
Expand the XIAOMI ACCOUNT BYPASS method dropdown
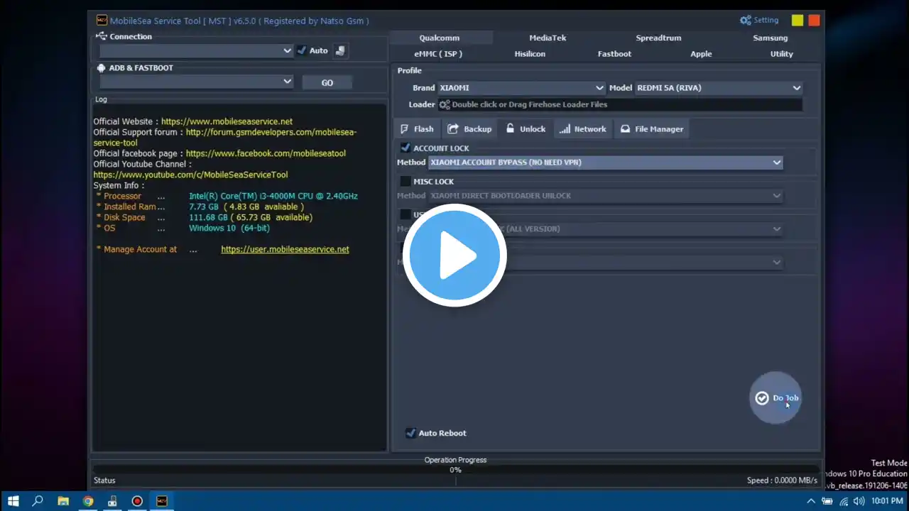tap(606, 163)
